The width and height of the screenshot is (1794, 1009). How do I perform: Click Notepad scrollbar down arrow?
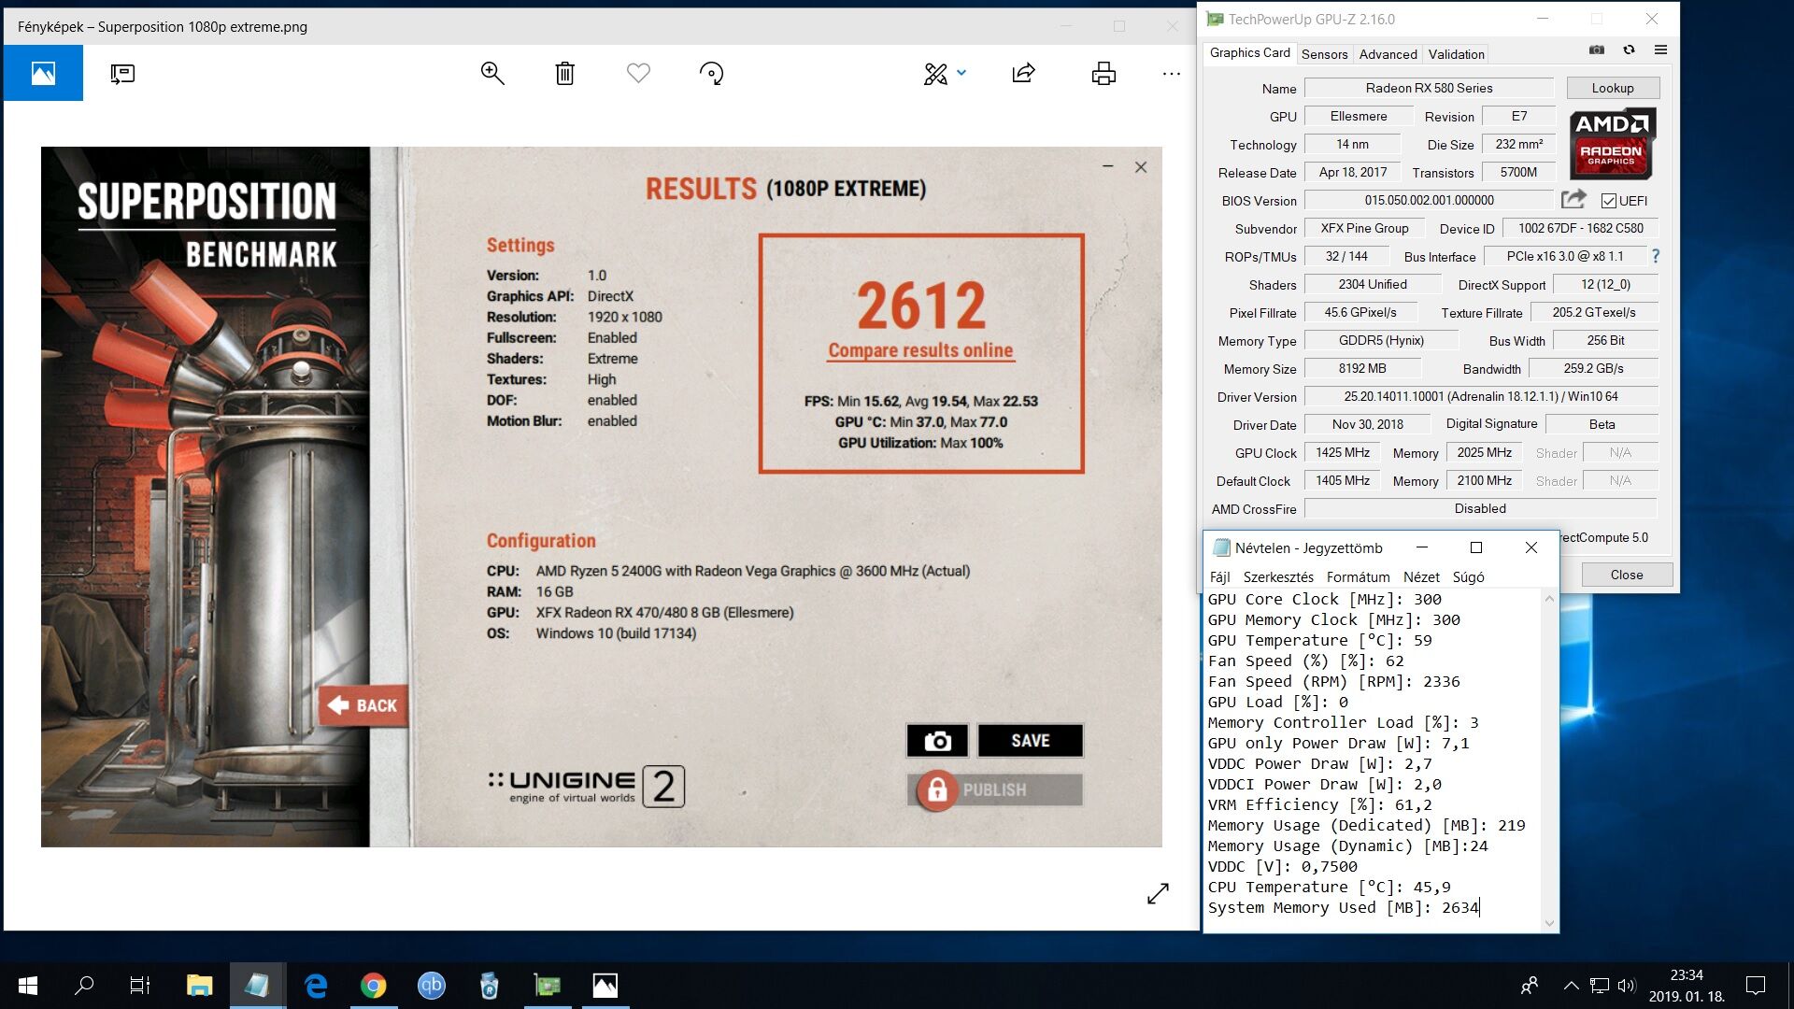1549,923
